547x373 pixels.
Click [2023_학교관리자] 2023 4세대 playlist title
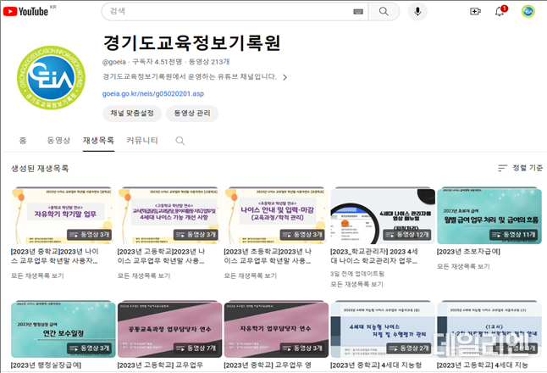374,256
